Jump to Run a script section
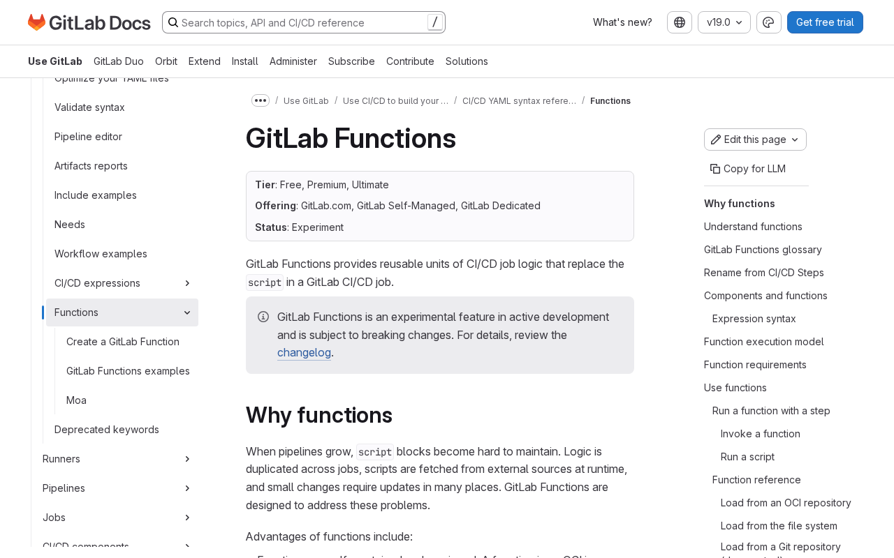Image resolution: width=894 pixels, height=558 pixels. coord(747,457)
